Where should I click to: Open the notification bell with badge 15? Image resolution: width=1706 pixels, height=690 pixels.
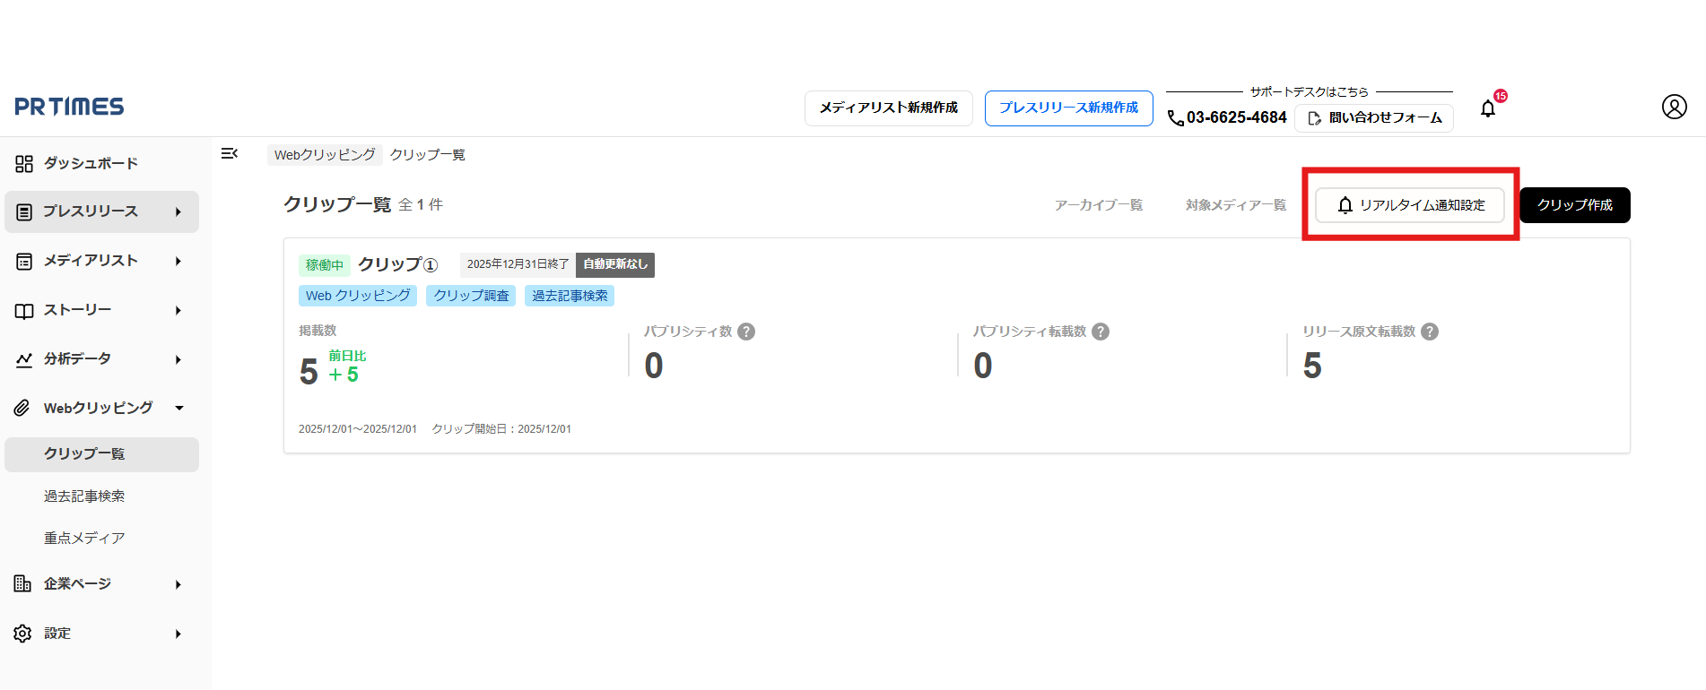click(x=1488, y=108)
